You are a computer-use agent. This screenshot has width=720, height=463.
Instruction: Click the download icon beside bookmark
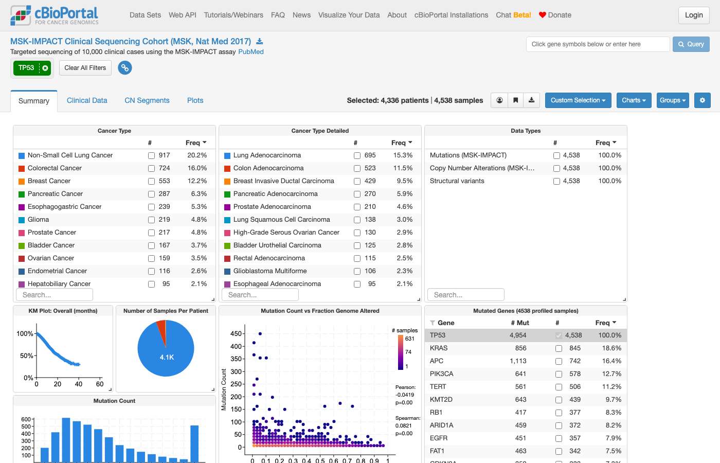click(x=532, y=100)
